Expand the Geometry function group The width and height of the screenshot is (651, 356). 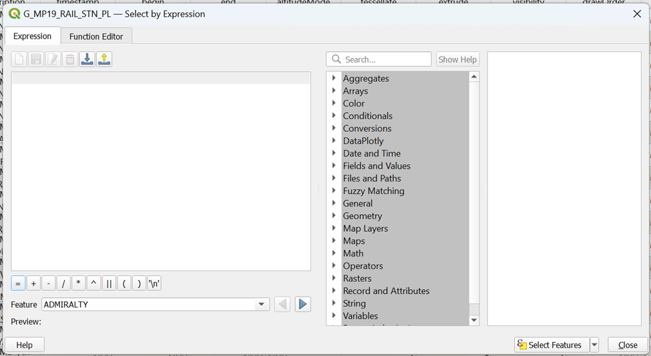(x=334, y=216)
